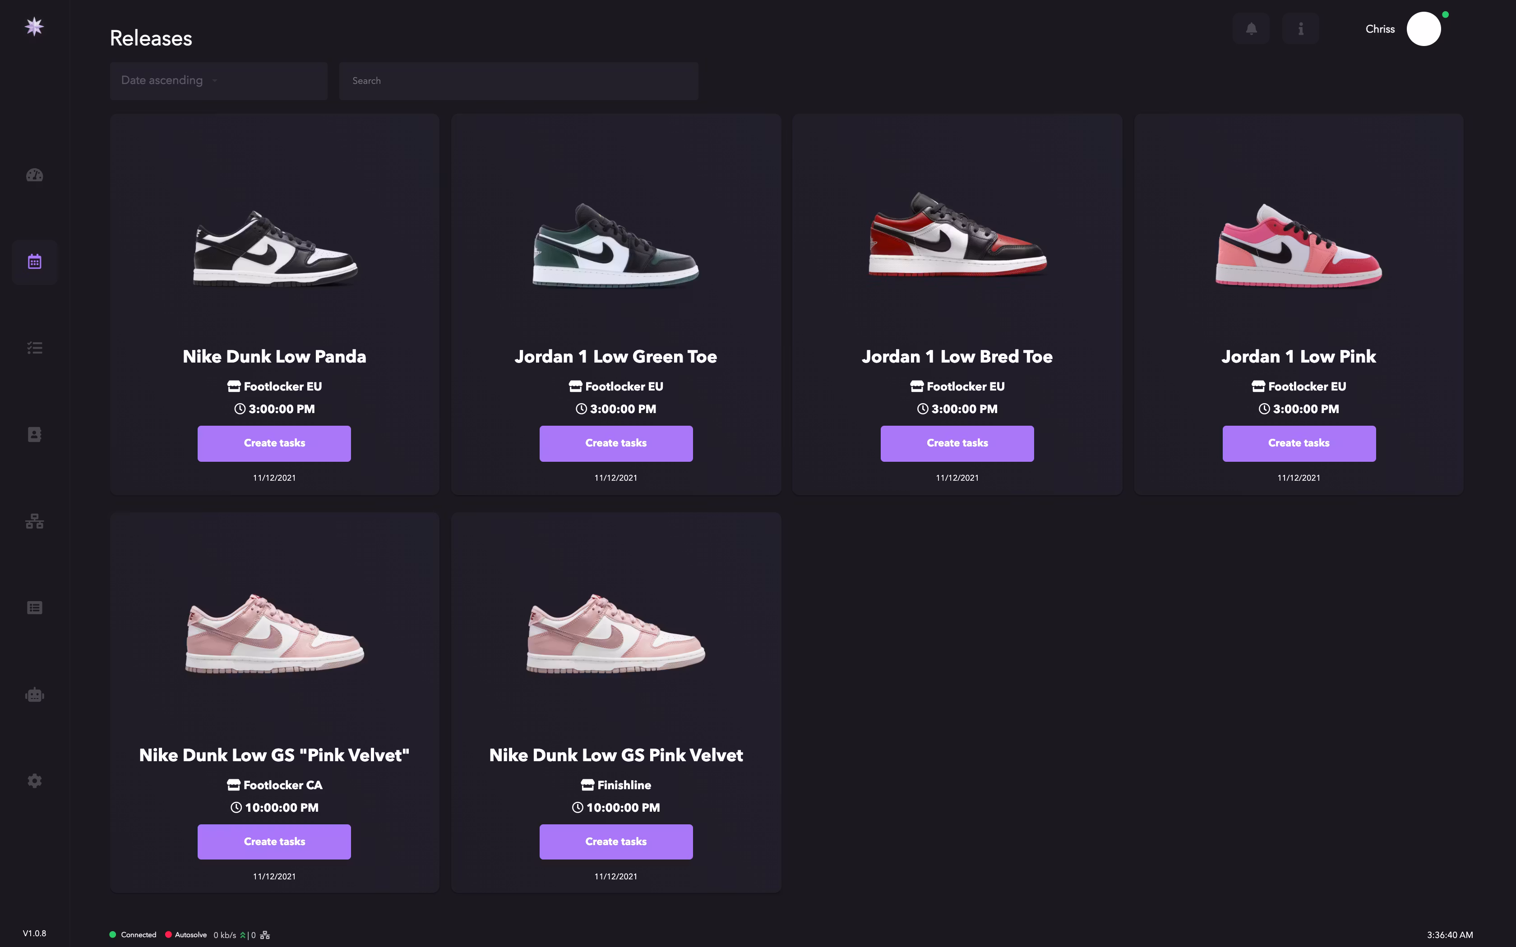Click the red Autosolve status indicator
The width and height of the screenshot is (1516, 947).
click(x=168, y=935)
